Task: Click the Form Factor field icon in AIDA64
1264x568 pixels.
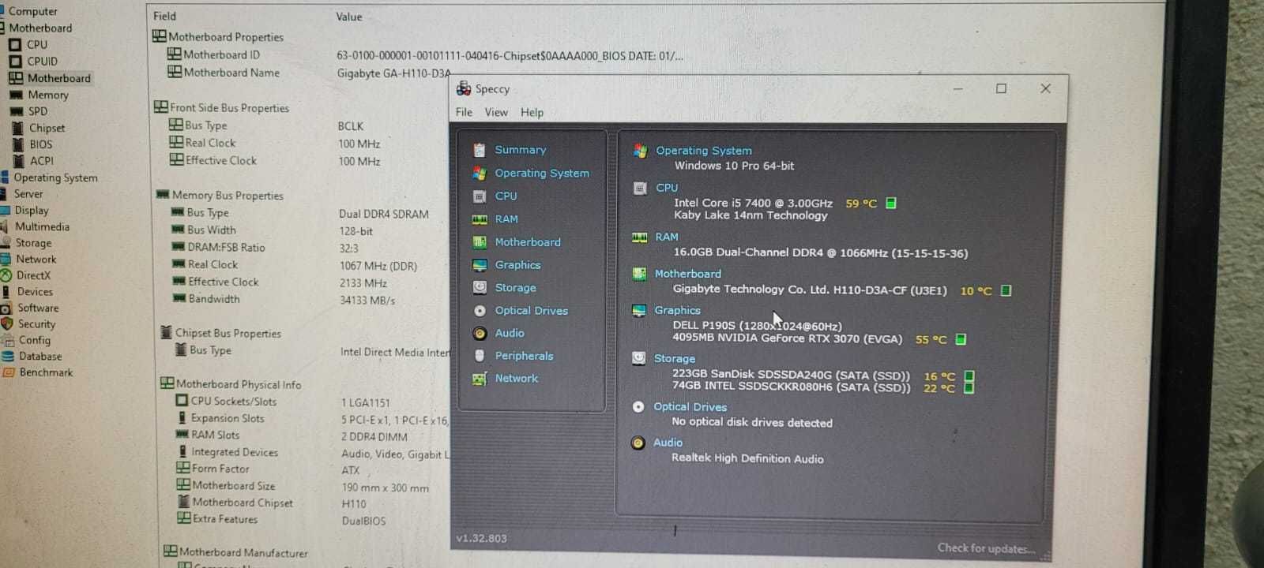Action: (183, 468)
